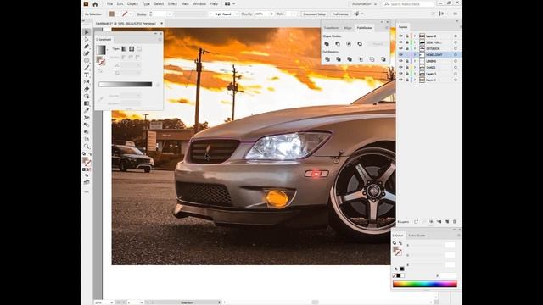Image resolution: width=543 pixels, height=305 pixels.
Task: Select the Zoom magnifier tool
Action: tap(87, 147)
